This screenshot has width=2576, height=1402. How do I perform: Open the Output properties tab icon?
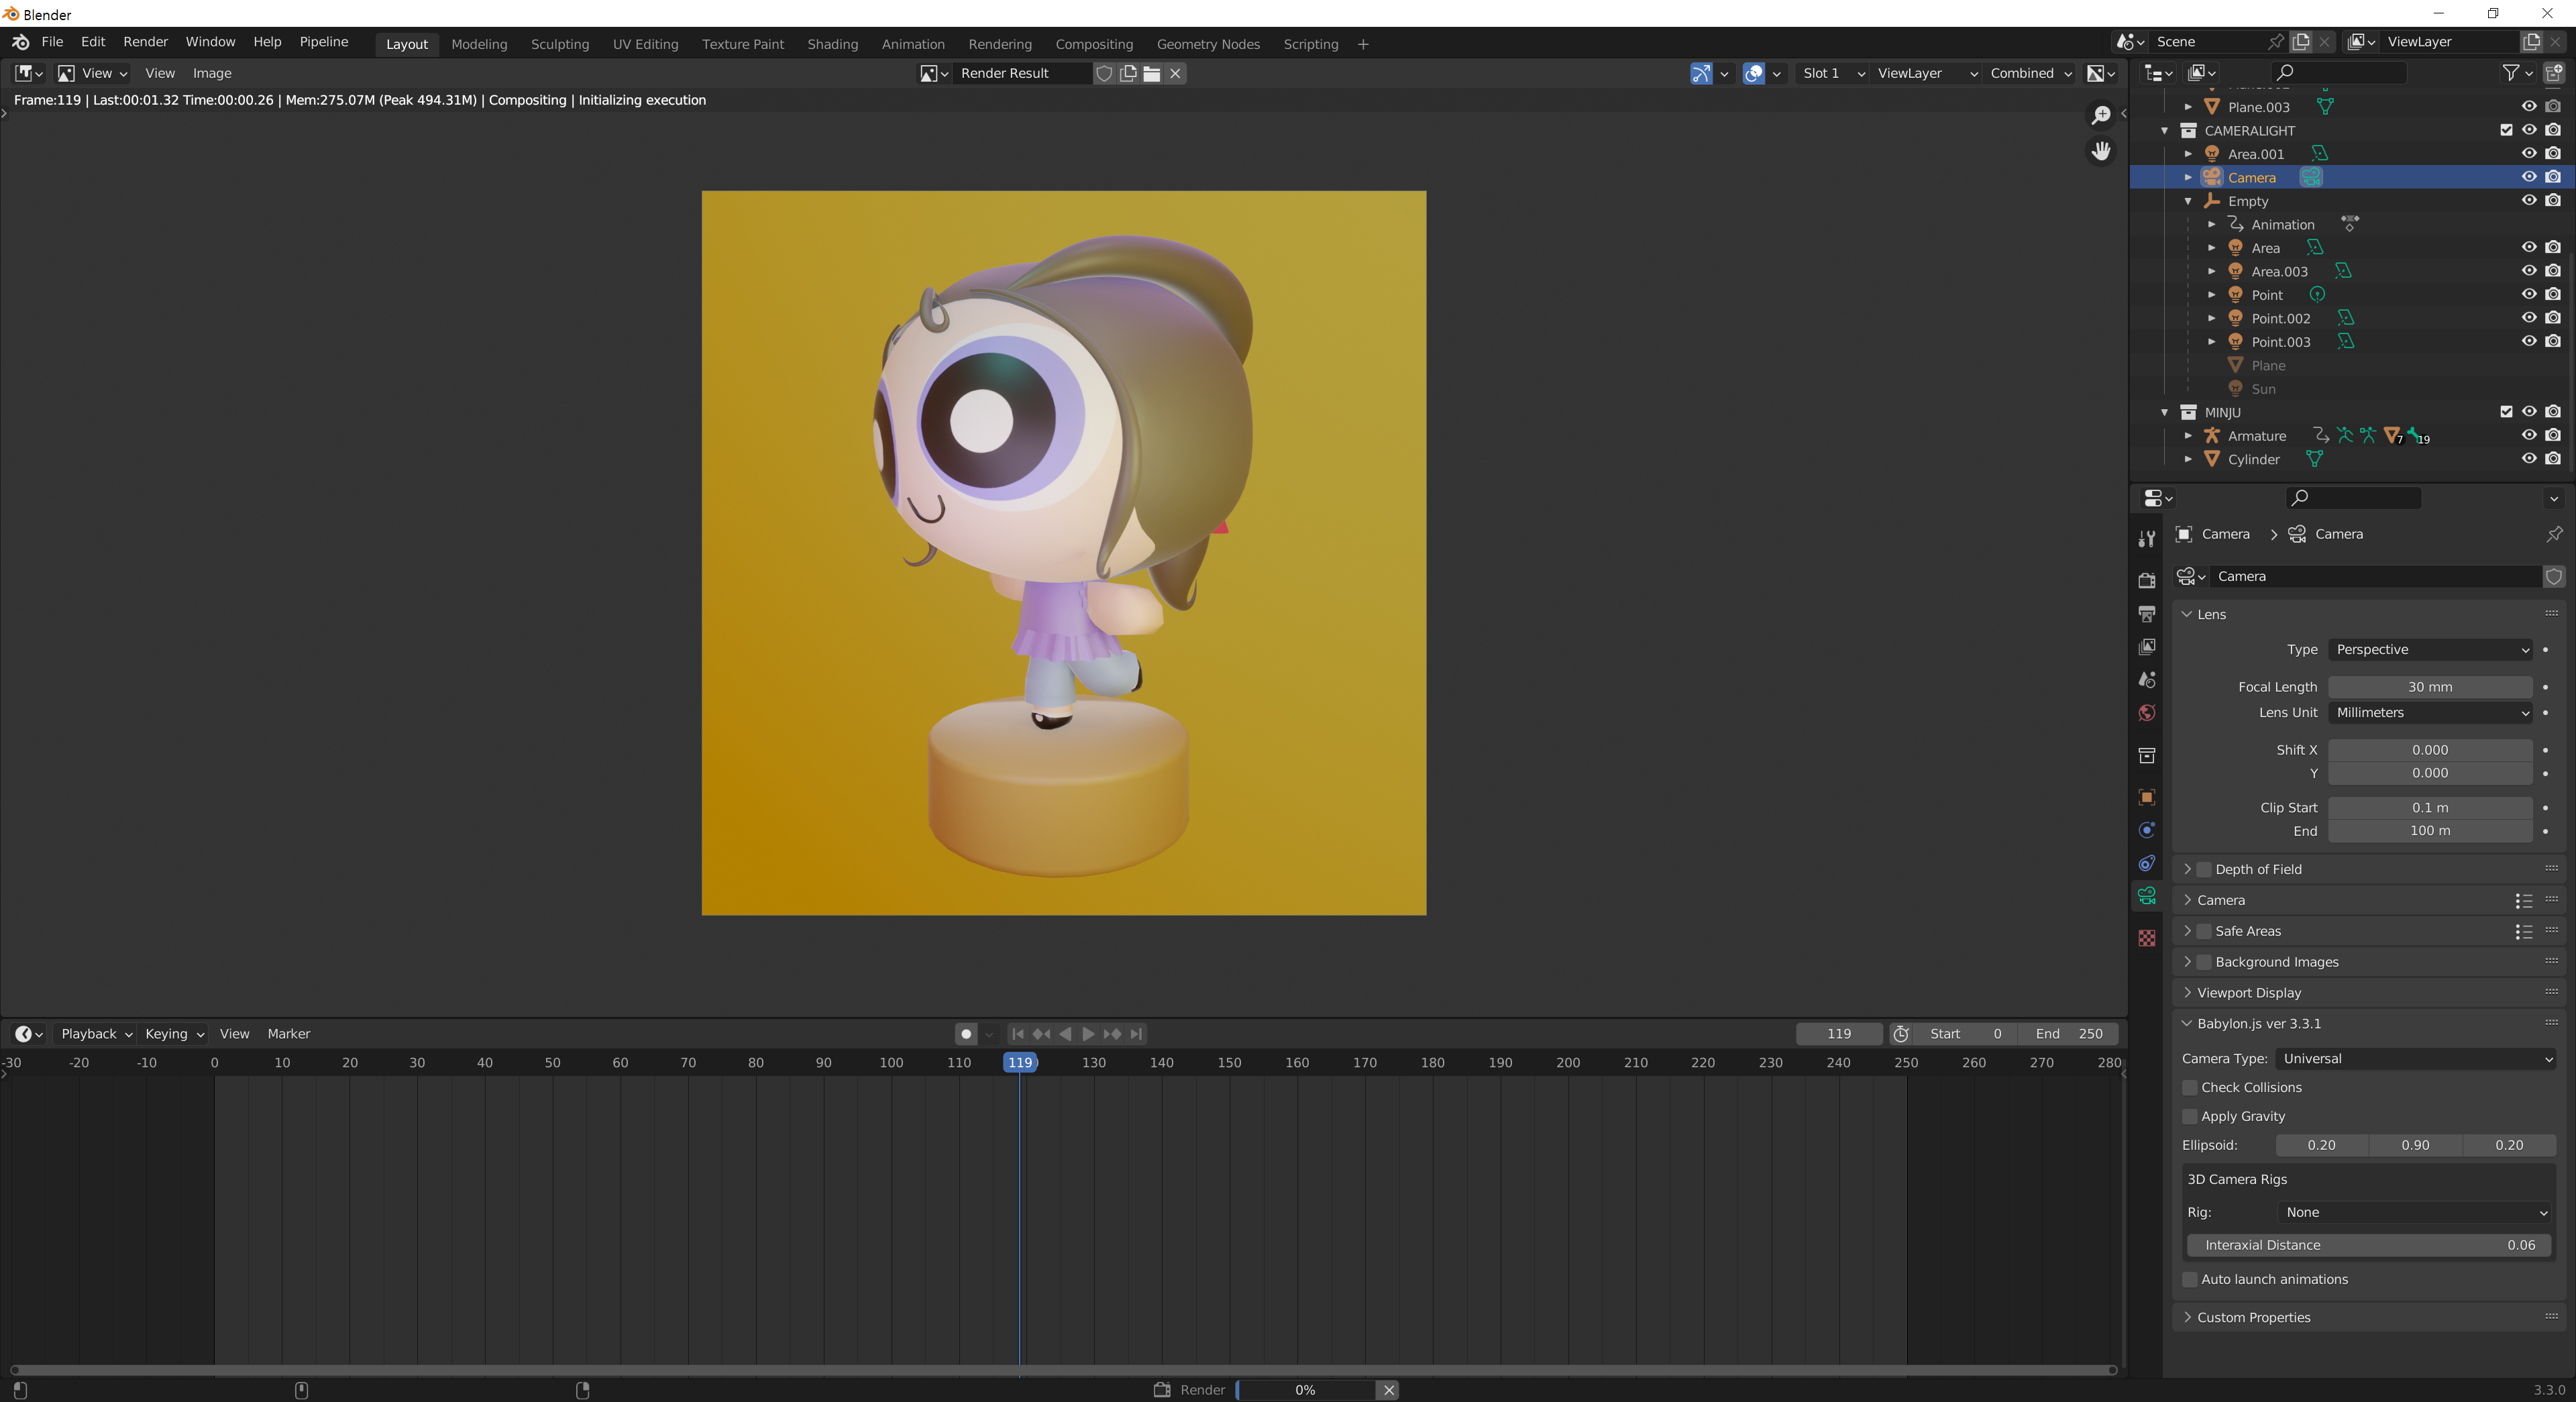tap(2146, 613)
